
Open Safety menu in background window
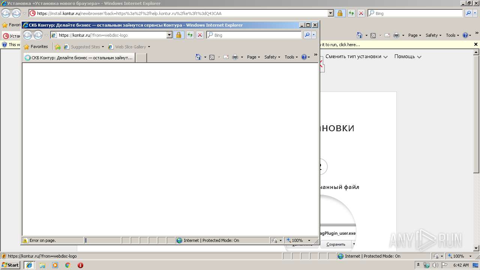[433, 35]
